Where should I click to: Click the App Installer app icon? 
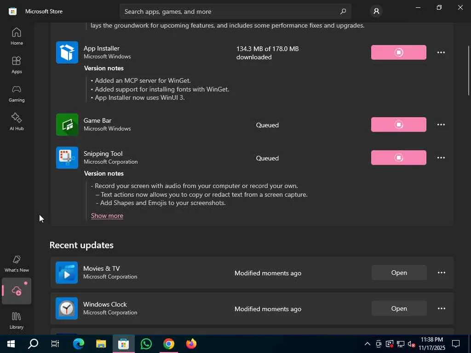click(67, 52)
